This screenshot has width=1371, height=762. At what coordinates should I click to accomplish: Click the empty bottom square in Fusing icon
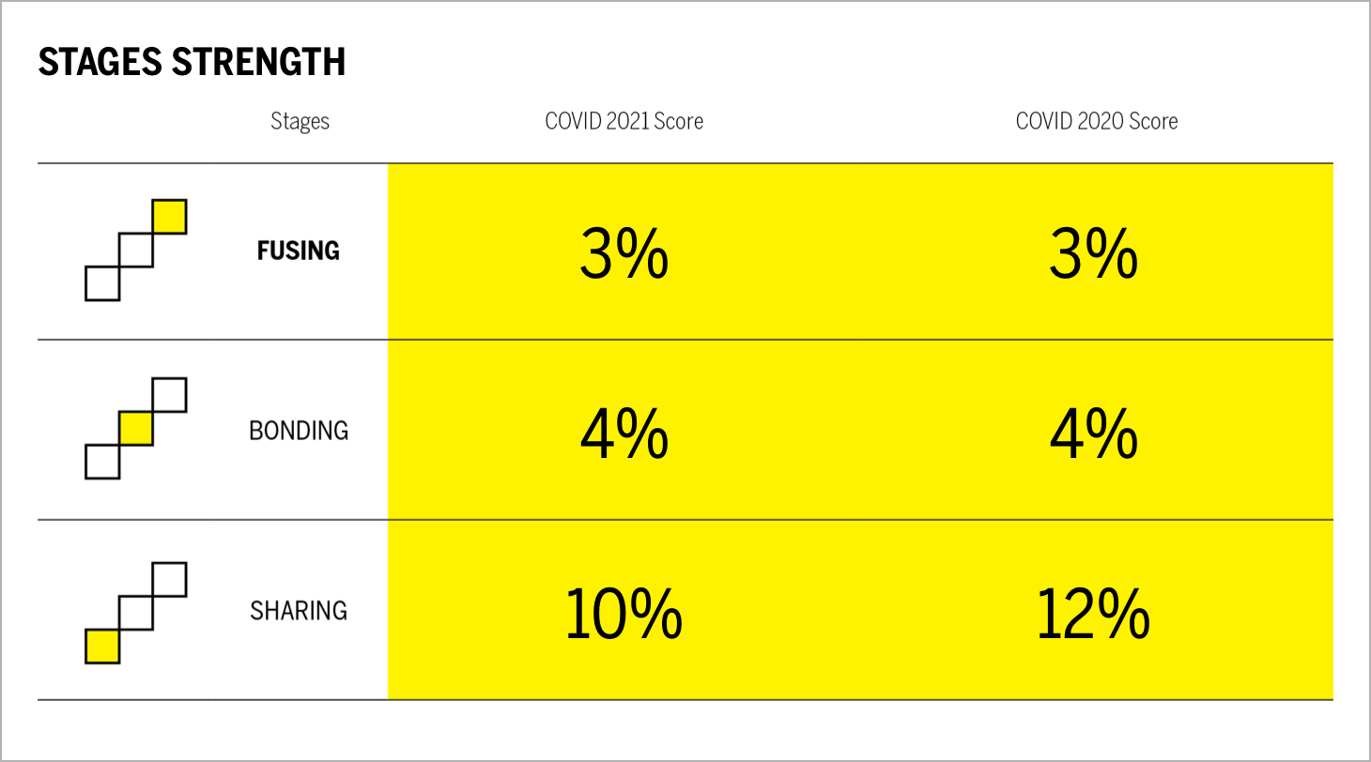102,283
